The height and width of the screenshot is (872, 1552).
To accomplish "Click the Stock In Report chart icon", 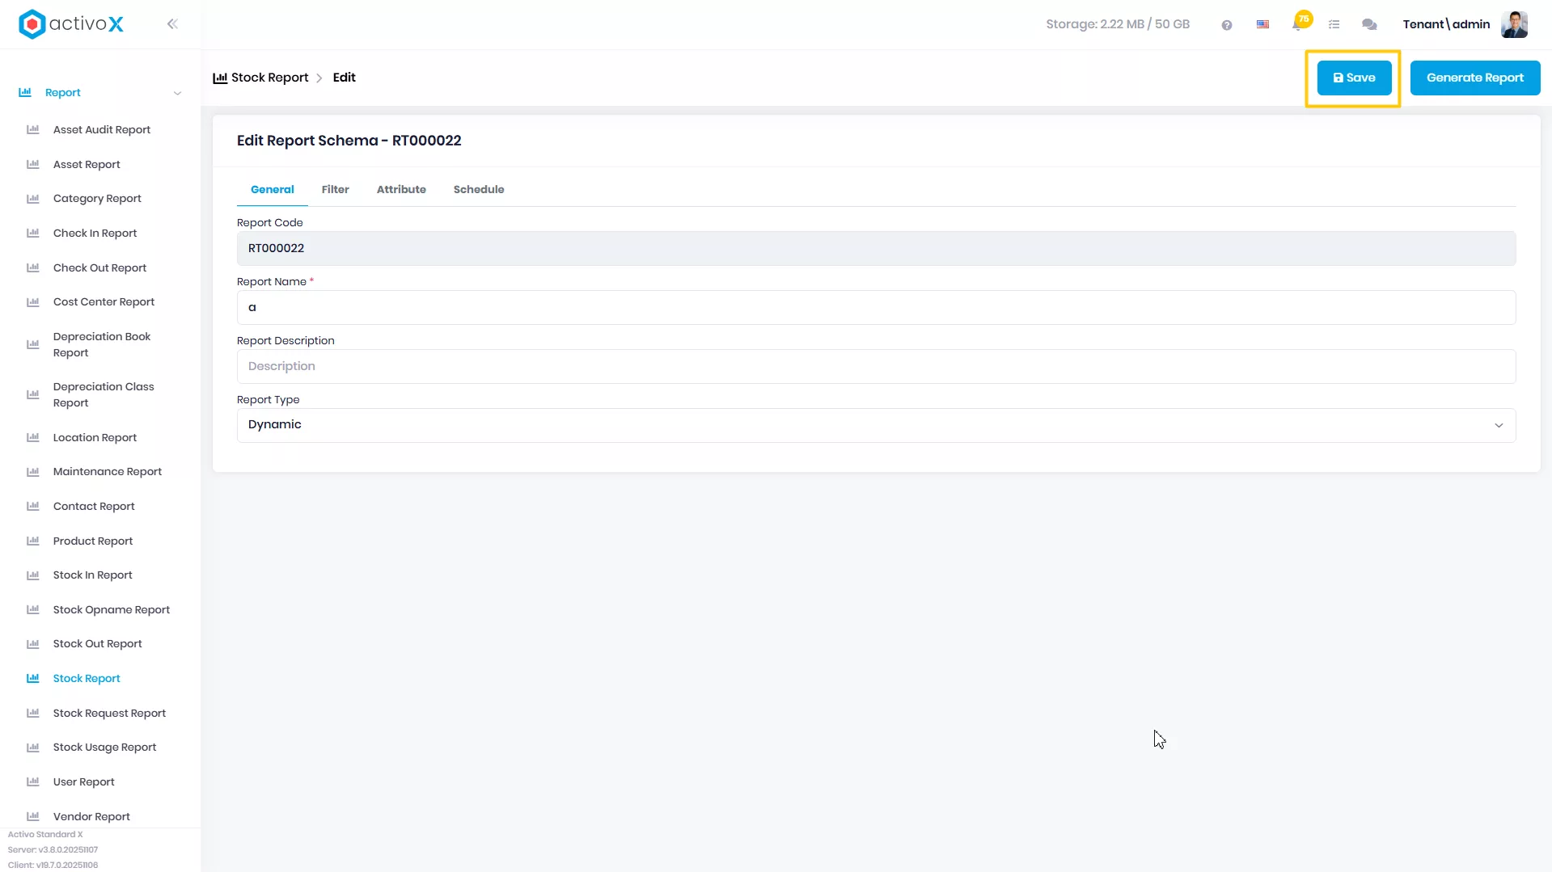I will click(33, 575).
